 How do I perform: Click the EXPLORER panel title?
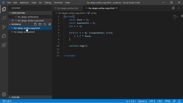[x=16, y=8]
